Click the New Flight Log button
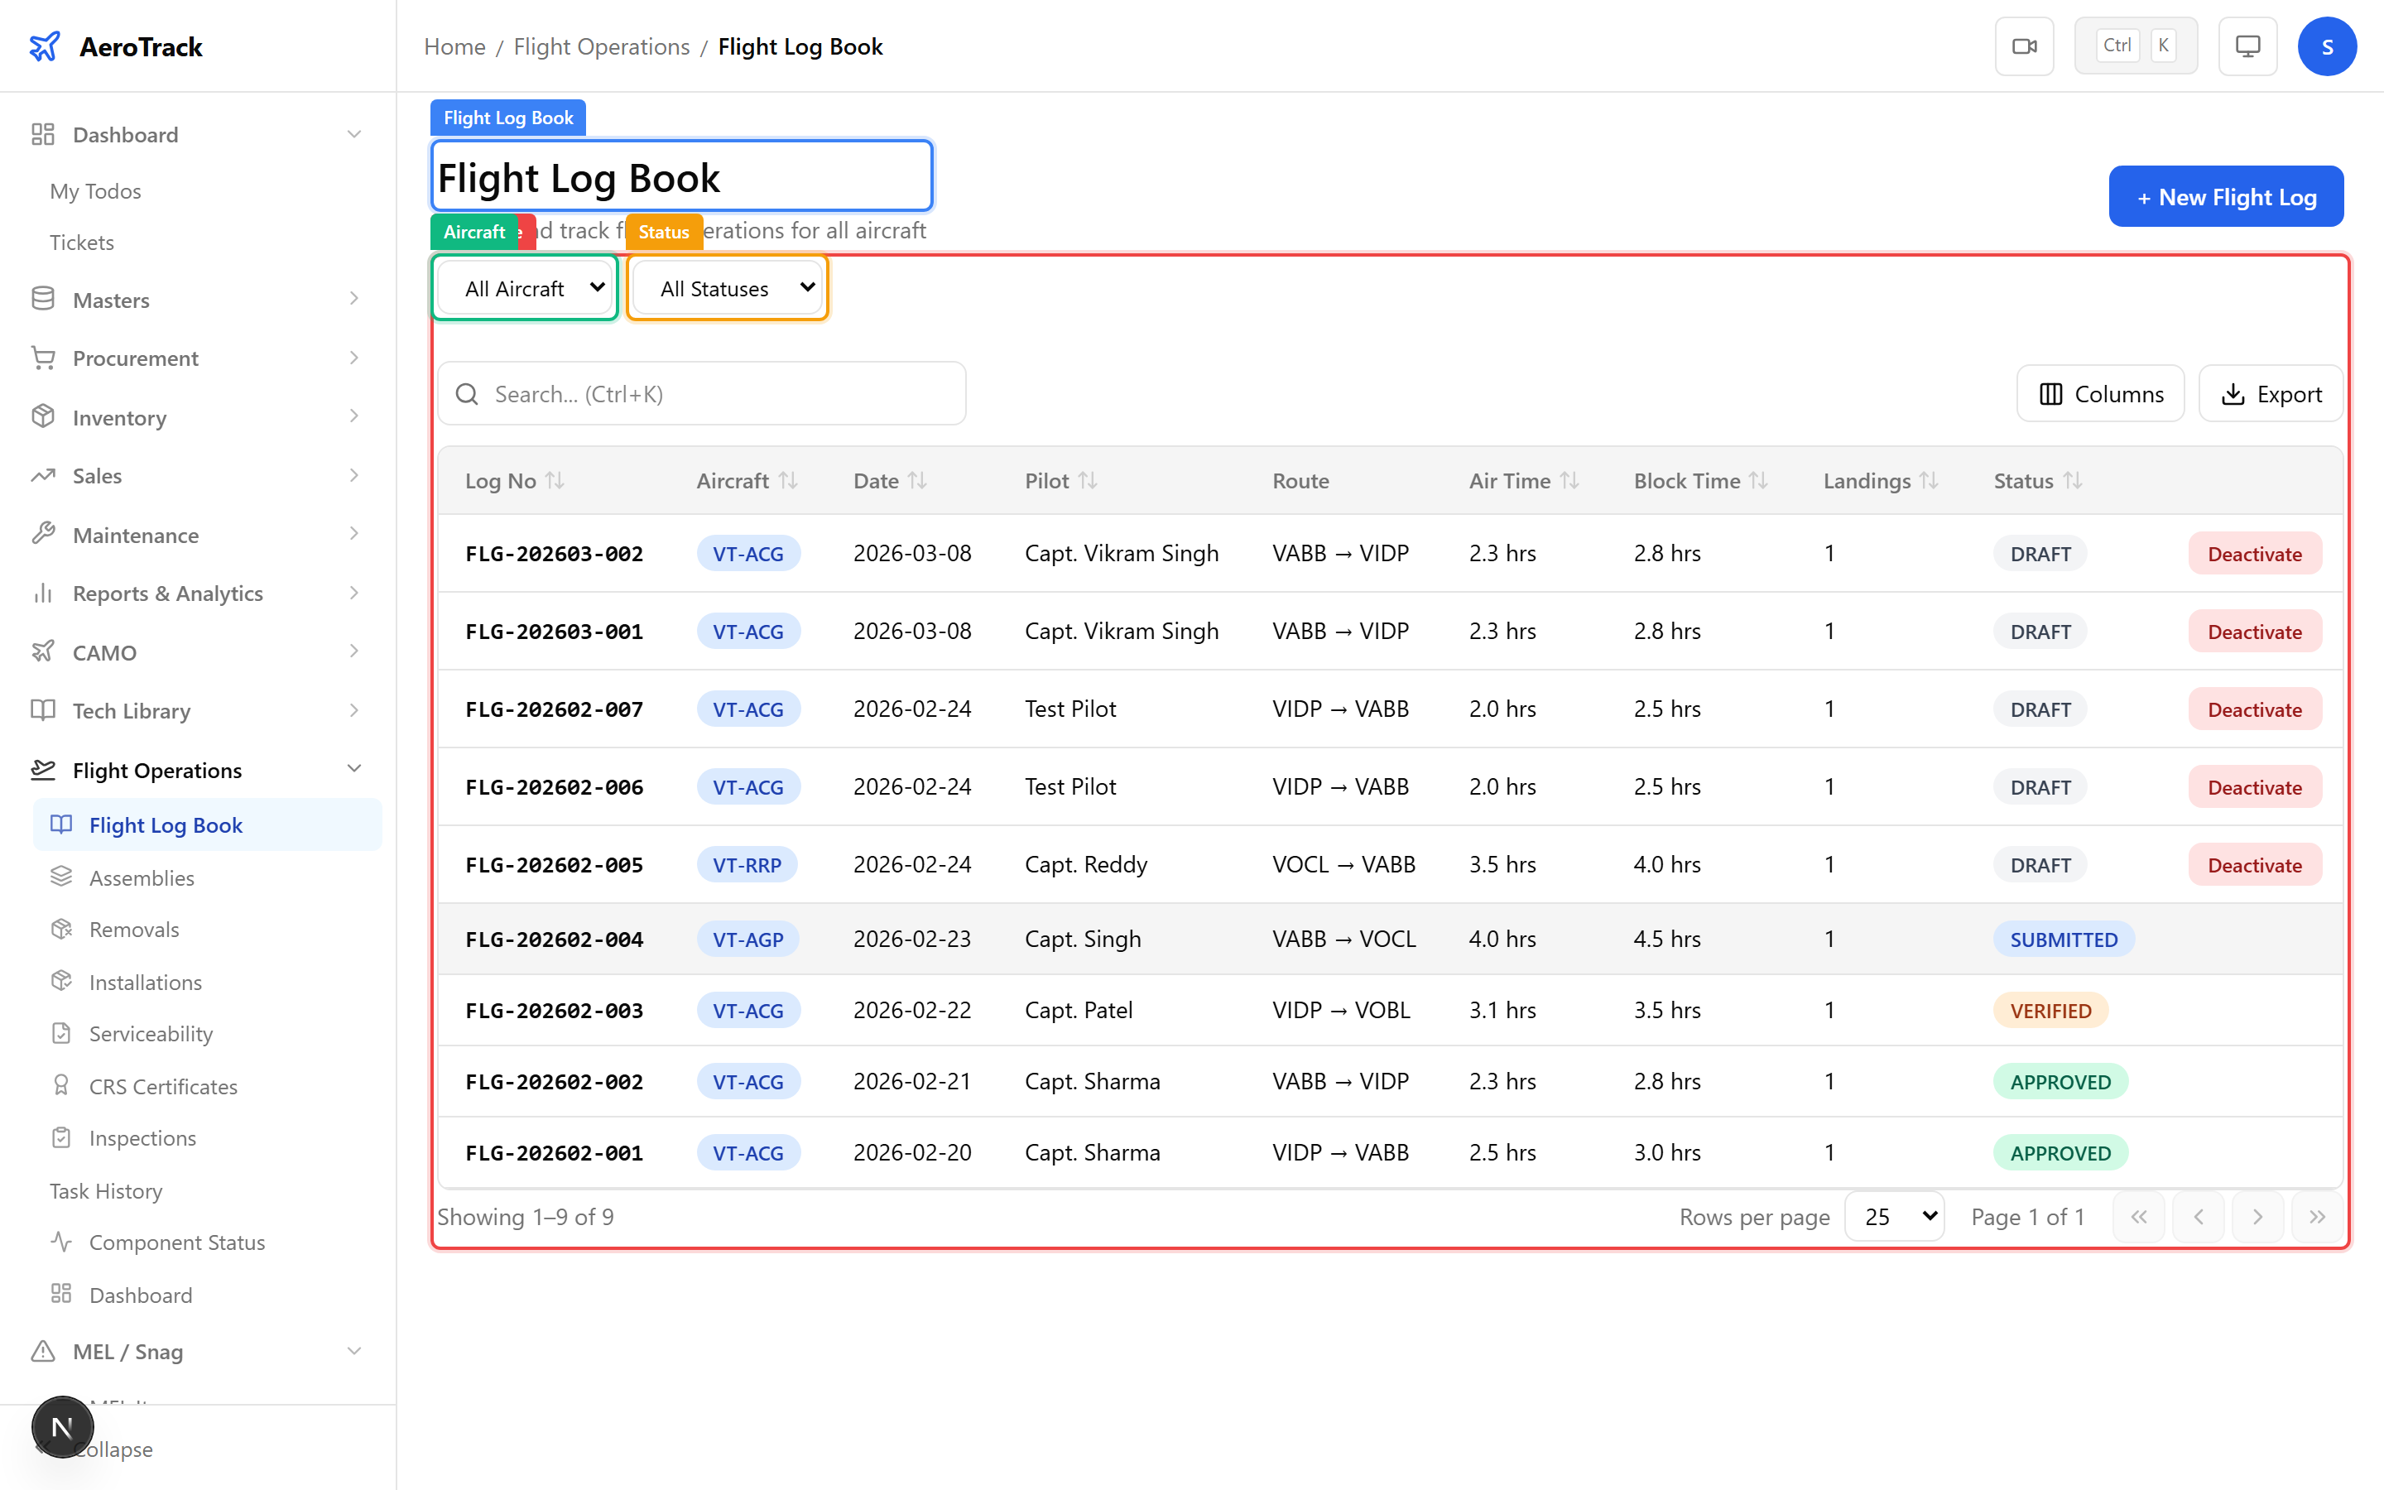Image resolution: width=2384 pixels, height=1490 pixels. [x=2225, y=197]
